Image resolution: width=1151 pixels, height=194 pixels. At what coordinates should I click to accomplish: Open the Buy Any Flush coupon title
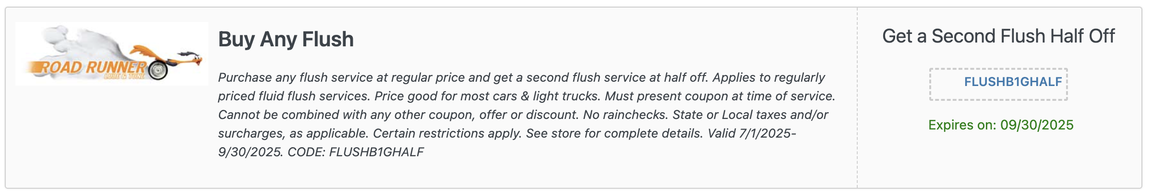pos(286,39)
